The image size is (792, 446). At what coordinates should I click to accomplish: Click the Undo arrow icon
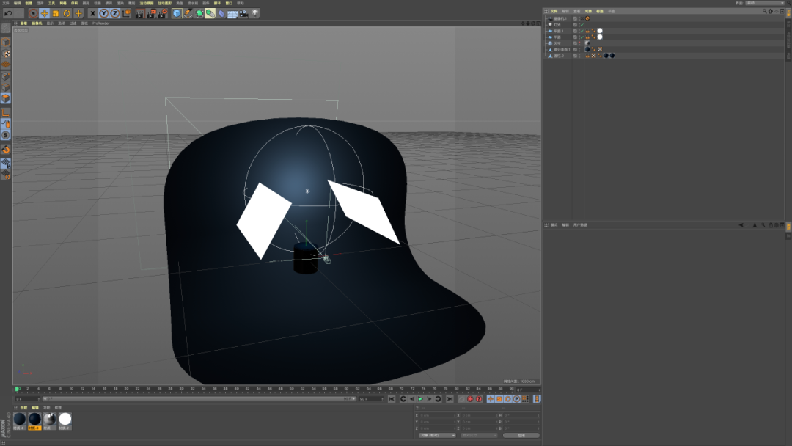pos(8,14)
